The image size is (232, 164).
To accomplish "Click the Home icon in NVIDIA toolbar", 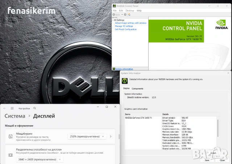I will [x=129, y=14].
